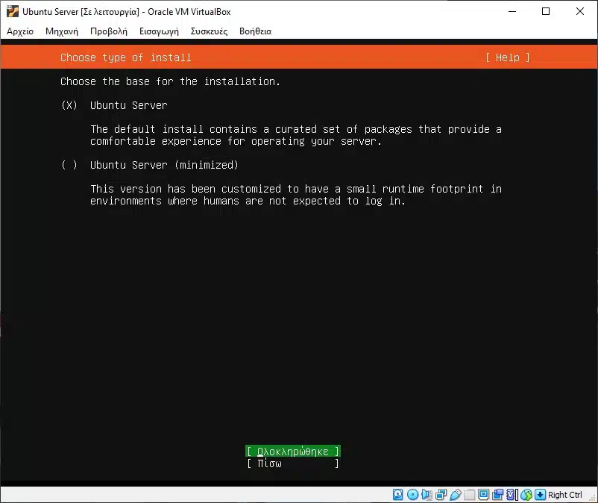Viewport: 598px width, 503px height.
Task: Open the Προβολή menu
Action: tap(109, 31)
